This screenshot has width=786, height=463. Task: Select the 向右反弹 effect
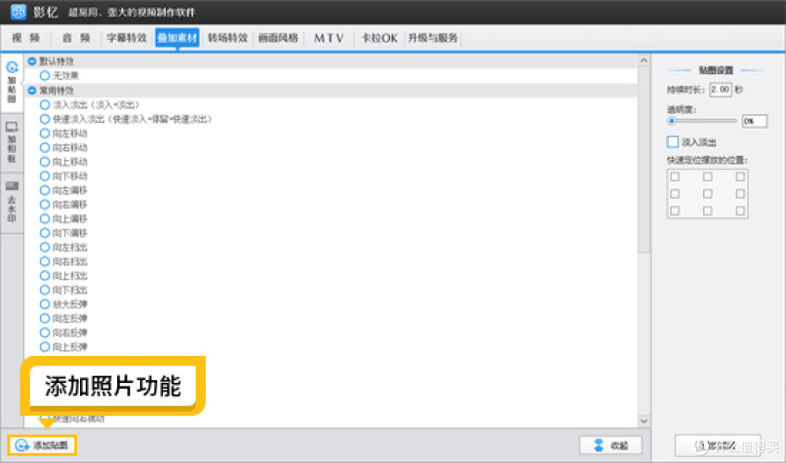pyautogui.click(x=44, y=333)
